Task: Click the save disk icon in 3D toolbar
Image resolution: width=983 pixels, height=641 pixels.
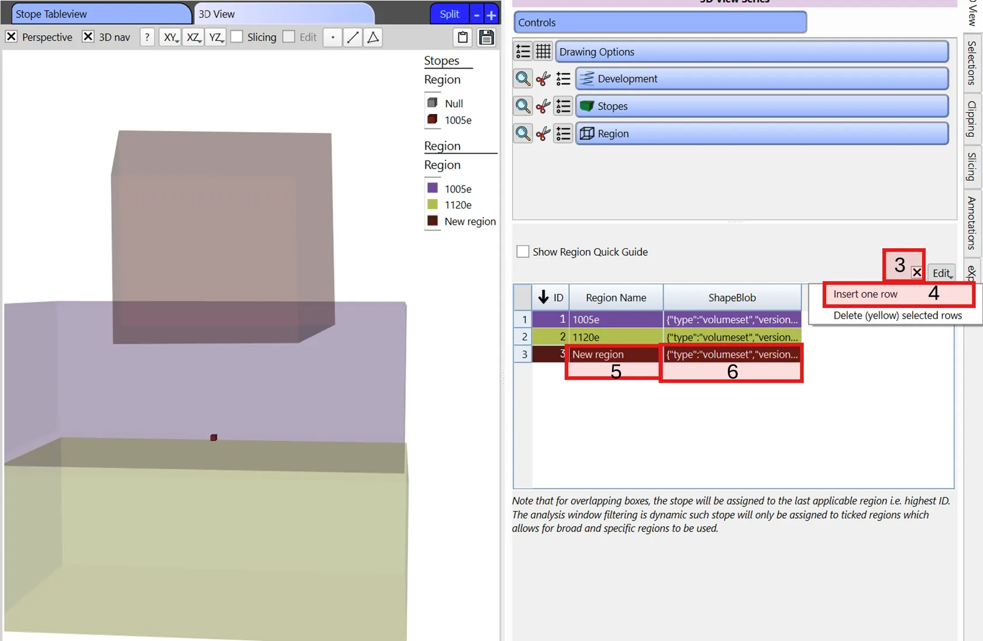Action: [486, 37]
